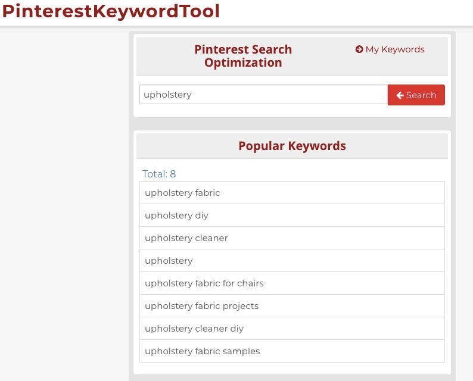This screenshot has height=381, width=473.
Task: Select the plain 'upholstery' keyword result
Action: (169, 261)
